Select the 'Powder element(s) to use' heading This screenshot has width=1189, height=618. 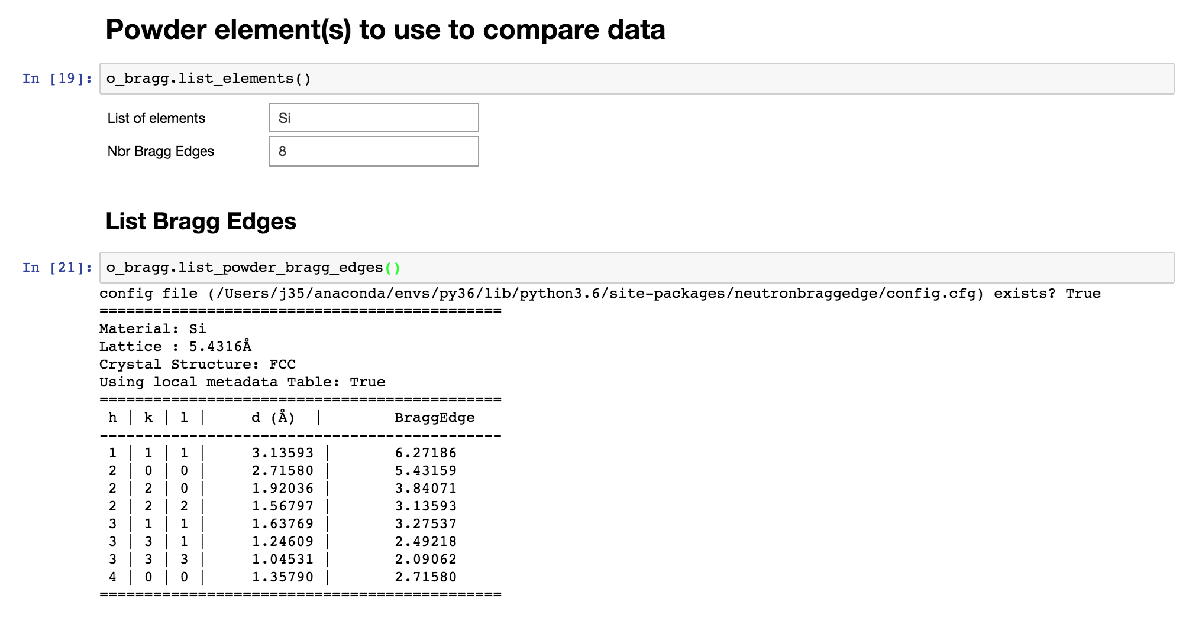tap(385, 30)
